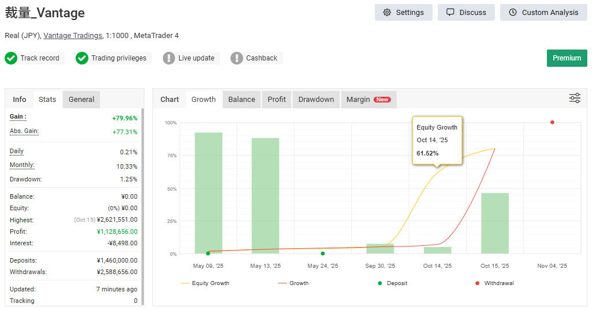Click the Trading privileges verified checkmark icon
This screenshot has width=596, height=315.
[x=82, y=58]
